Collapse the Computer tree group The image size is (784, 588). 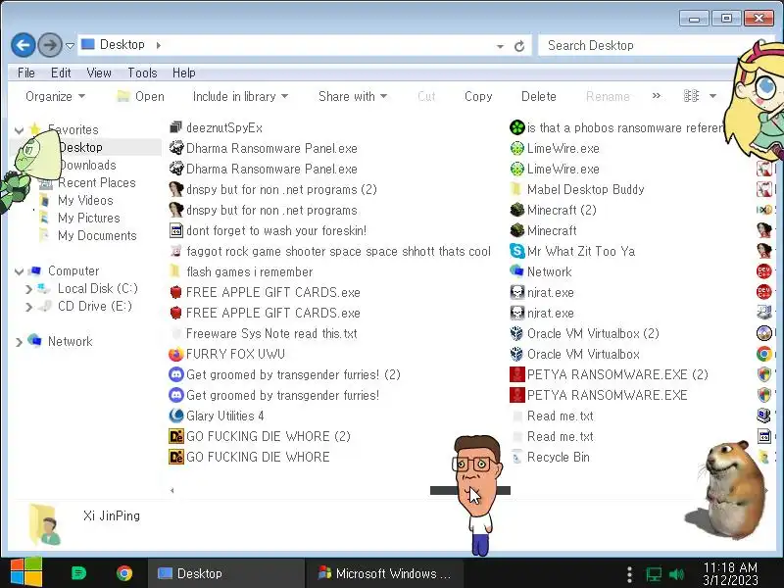[19, 271]
